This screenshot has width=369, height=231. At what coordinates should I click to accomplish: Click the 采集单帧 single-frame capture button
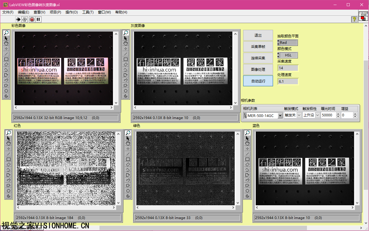[258, 47]
